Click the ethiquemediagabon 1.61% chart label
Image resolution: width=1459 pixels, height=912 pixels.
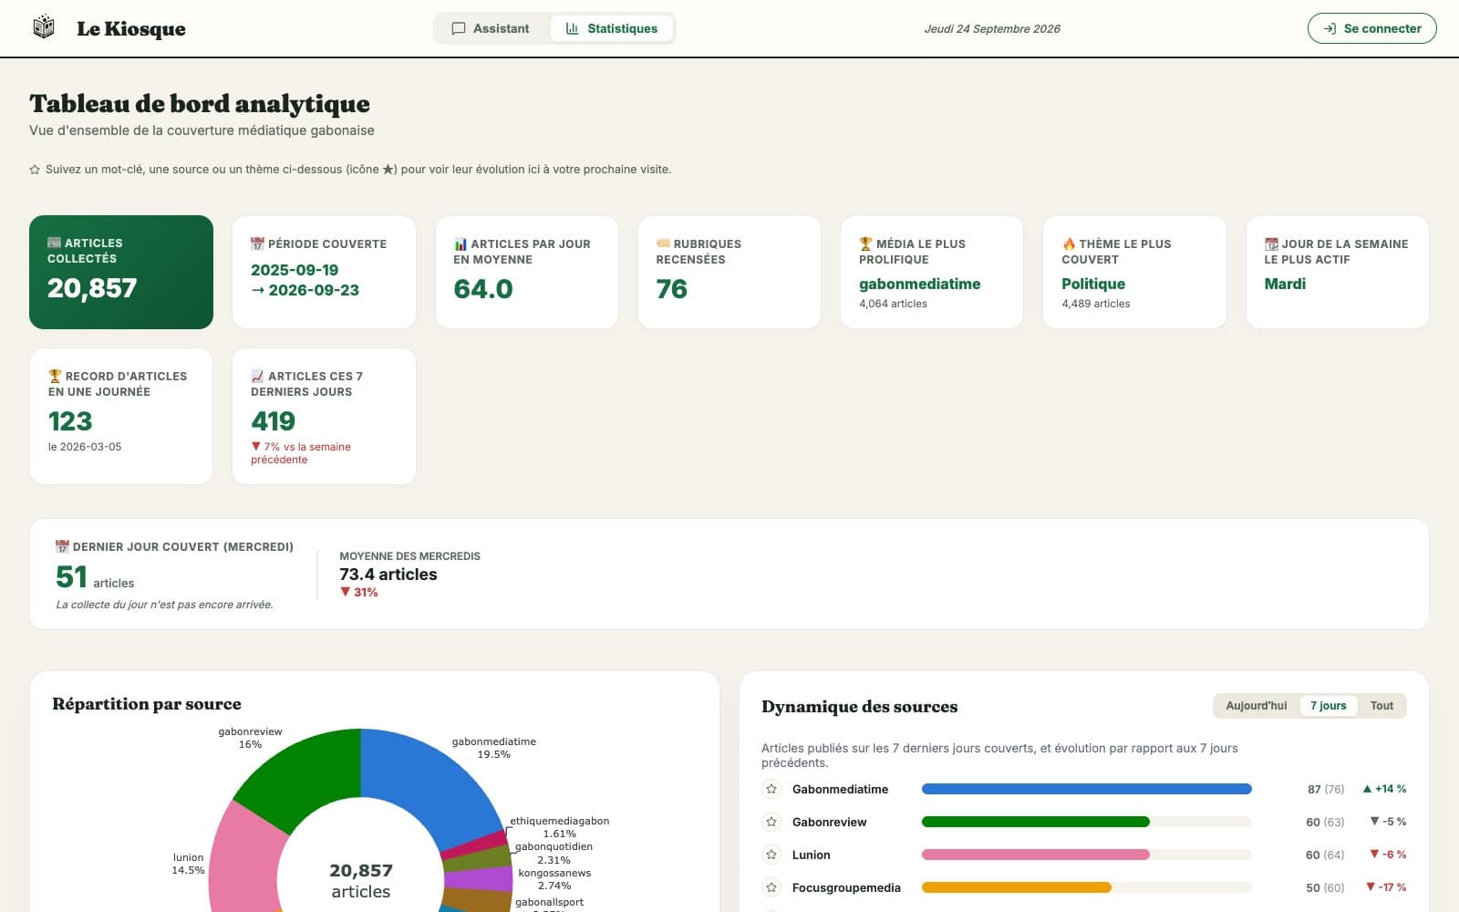[x=559, y=827]
